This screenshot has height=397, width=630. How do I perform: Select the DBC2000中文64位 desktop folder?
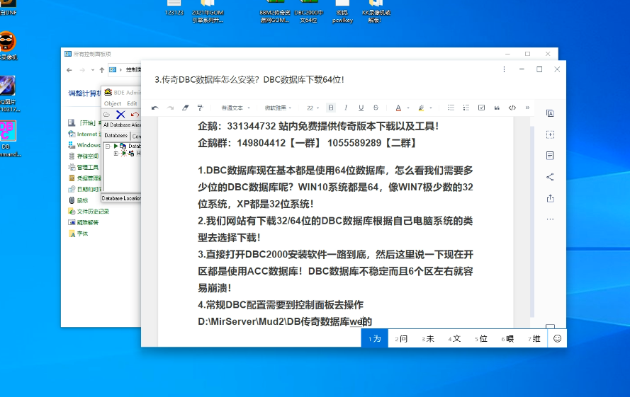(x=308, y=11)
